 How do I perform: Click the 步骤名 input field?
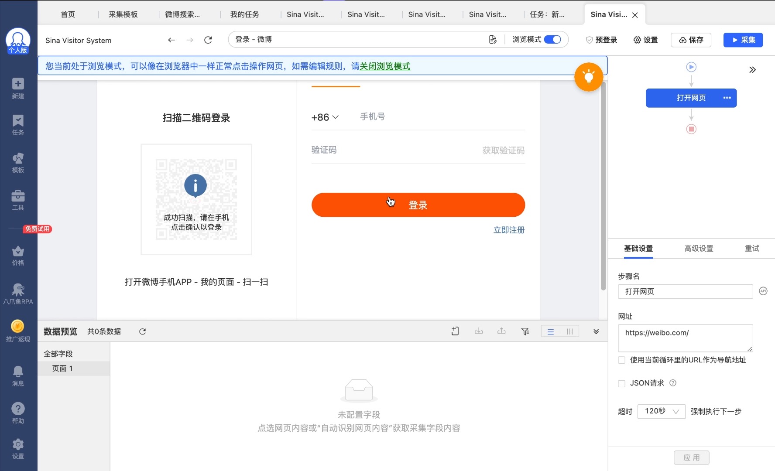click(685, 292)
